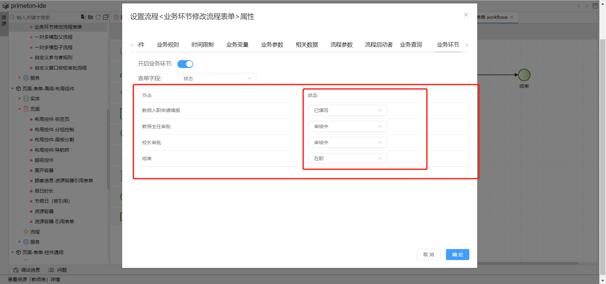Open the 表单字段 dropdown
The width and height of the screenshot is (606, 284).
[x=217, y=78]
